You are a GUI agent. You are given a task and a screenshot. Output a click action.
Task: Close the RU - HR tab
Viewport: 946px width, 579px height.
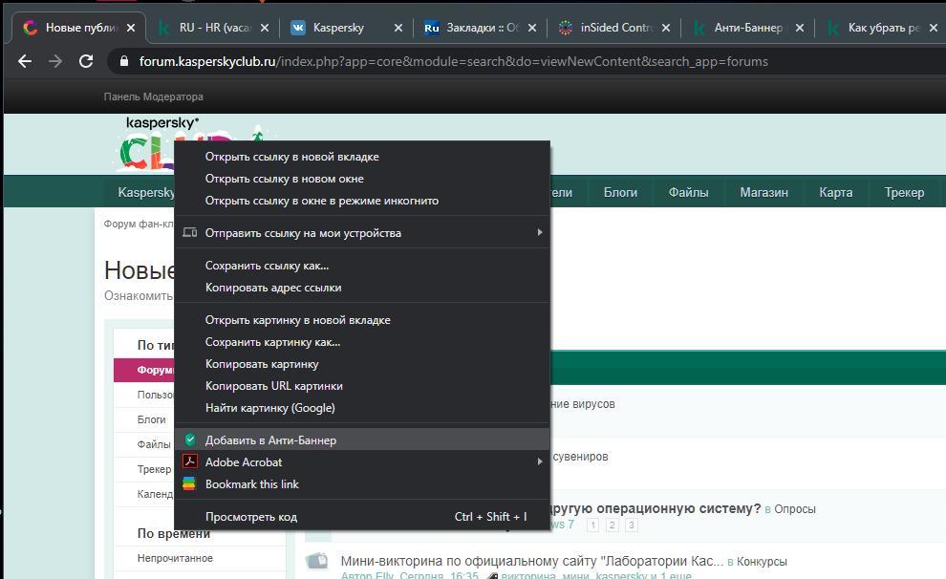click(x=265, y=28)
